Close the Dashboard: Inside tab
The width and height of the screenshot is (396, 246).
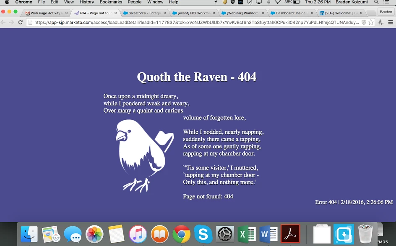pyautogui.click(x=312, y=13)
